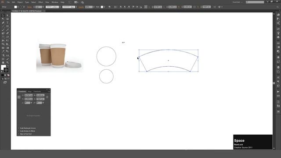This screenshot has height=158, width=281.
Task: Set the None mode below fill swatch
Action: click(x=8, y=75)
